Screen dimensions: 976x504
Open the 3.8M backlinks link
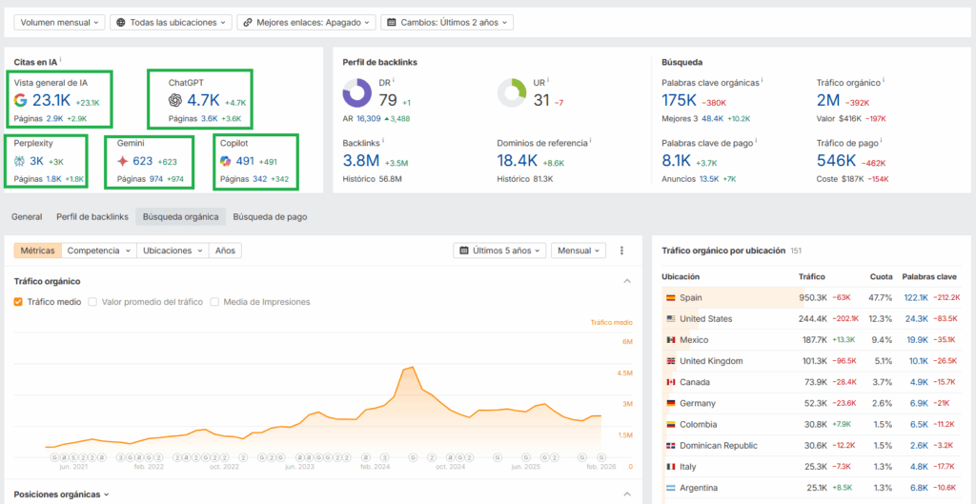coord(361,160)
